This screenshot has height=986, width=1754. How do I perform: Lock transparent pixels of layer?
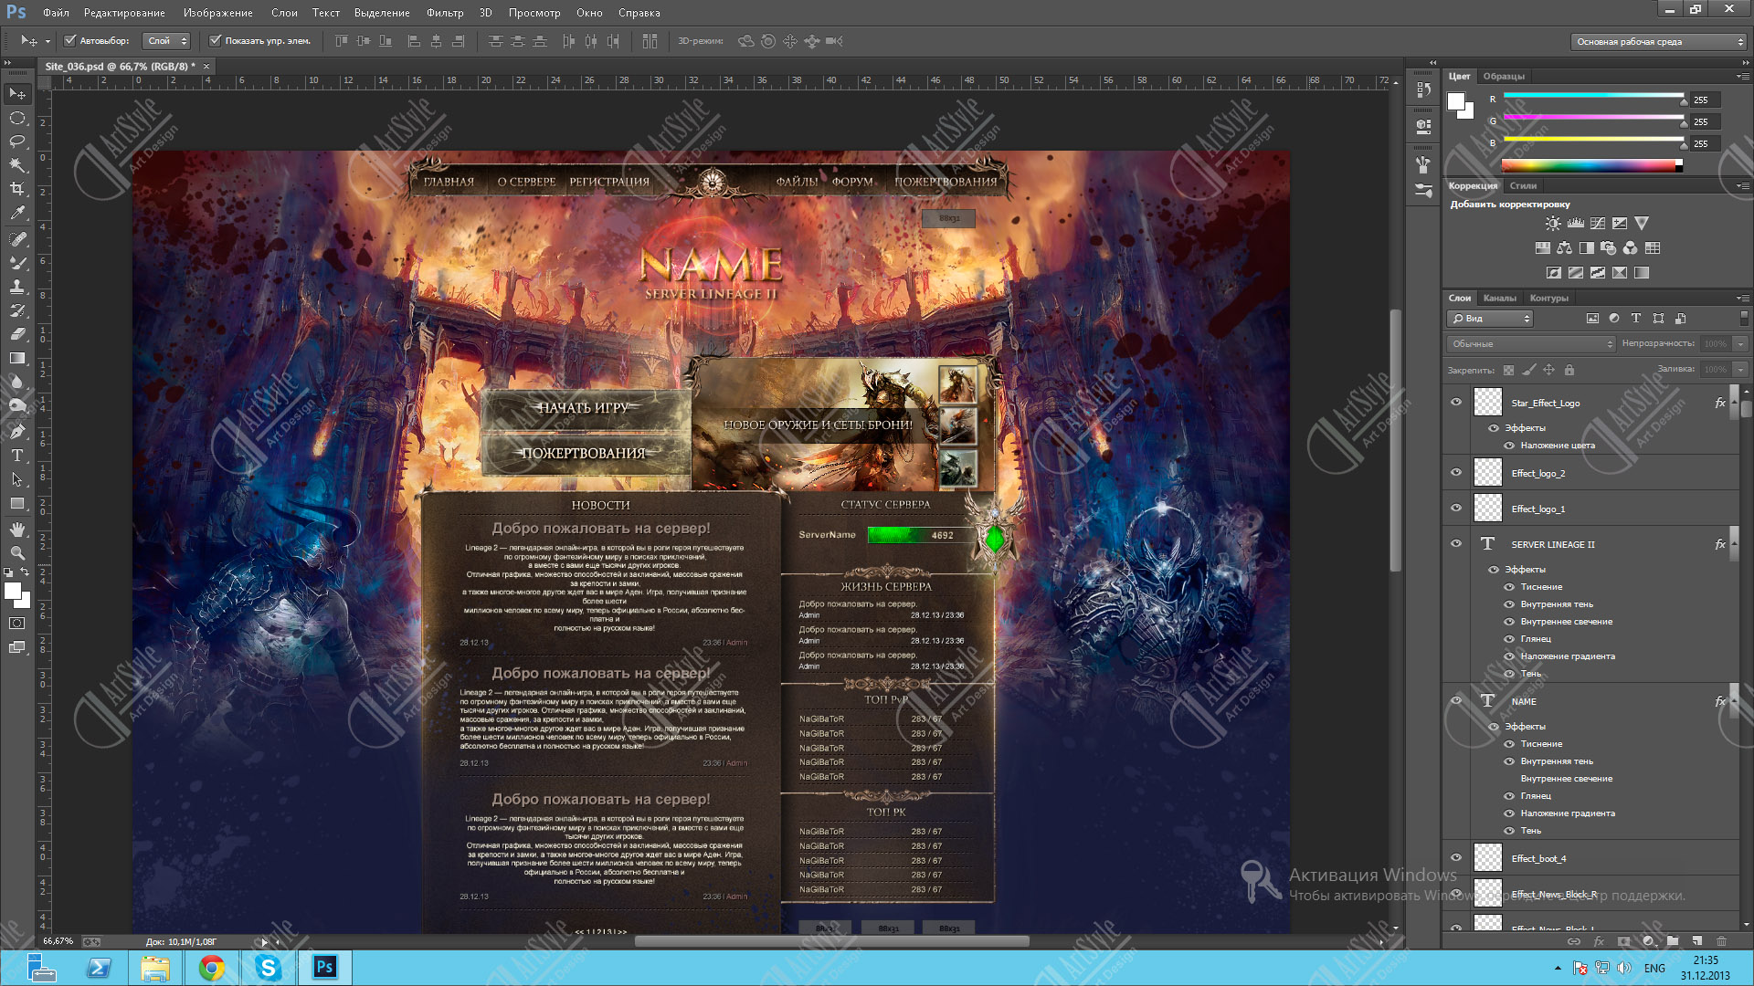pos(1508,371)
